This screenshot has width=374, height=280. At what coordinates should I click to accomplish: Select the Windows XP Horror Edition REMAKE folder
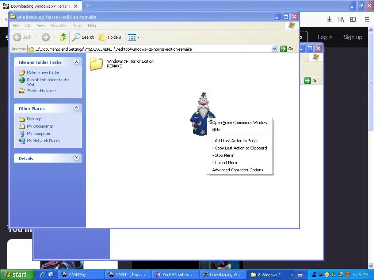point(122,64)
